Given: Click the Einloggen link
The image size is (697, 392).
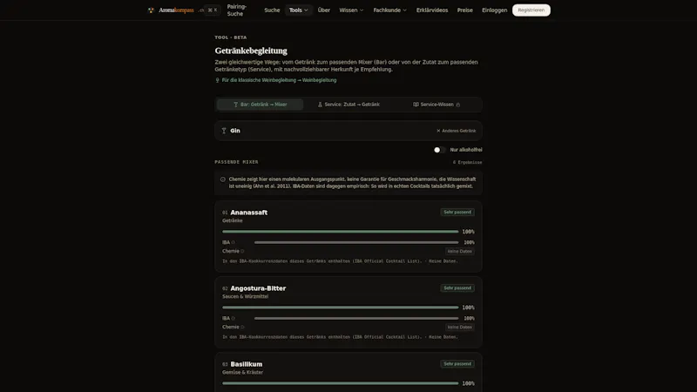Looking at the screenshot, I should tap(494, 10).
